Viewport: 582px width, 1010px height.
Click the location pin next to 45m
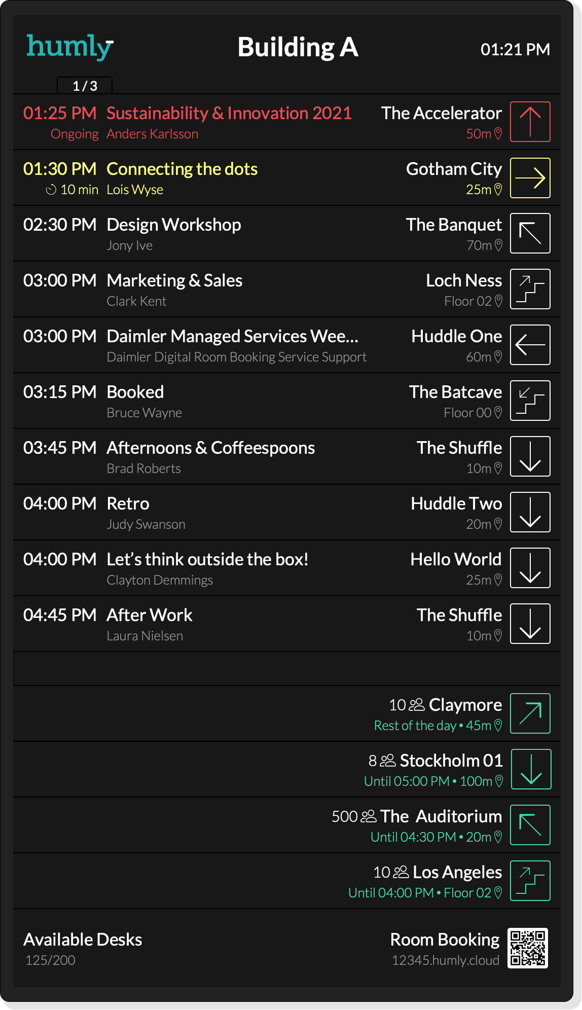[498, 726]
